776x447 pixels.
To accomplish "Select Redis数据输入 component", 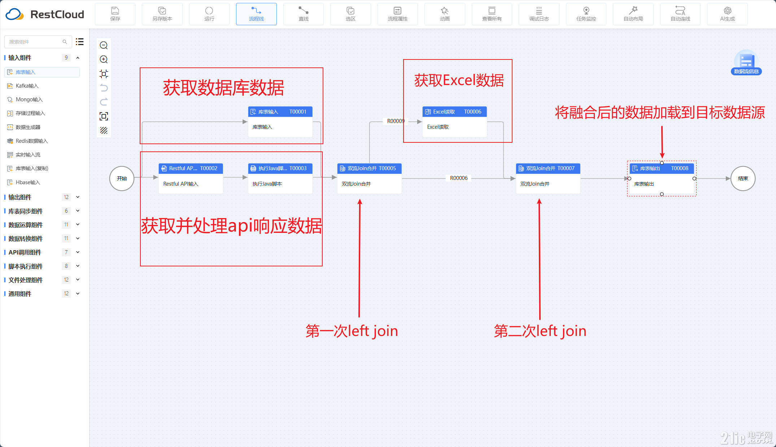I will click(x=42, y=141).
